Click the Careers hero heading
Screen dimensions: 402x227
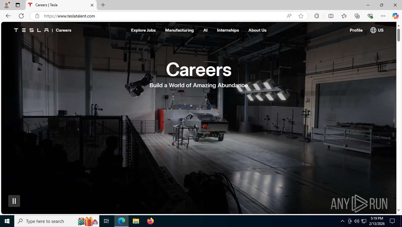[x=199, y=70]
